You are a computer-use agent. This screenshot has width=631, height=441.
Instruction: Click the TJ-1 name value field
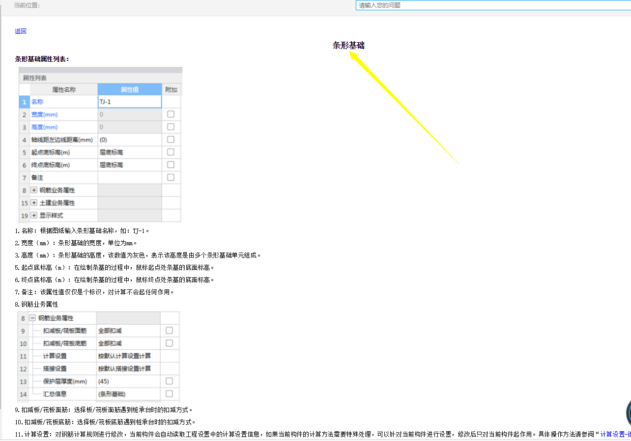coord(130,102)
